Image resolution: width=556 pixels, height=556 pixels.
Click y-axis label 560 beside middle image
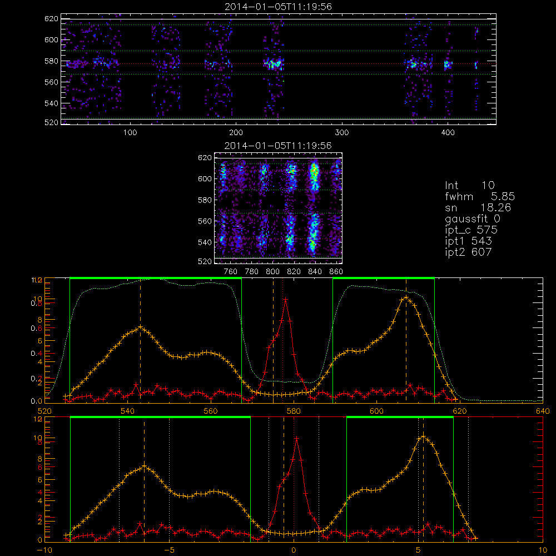(205, 221)
